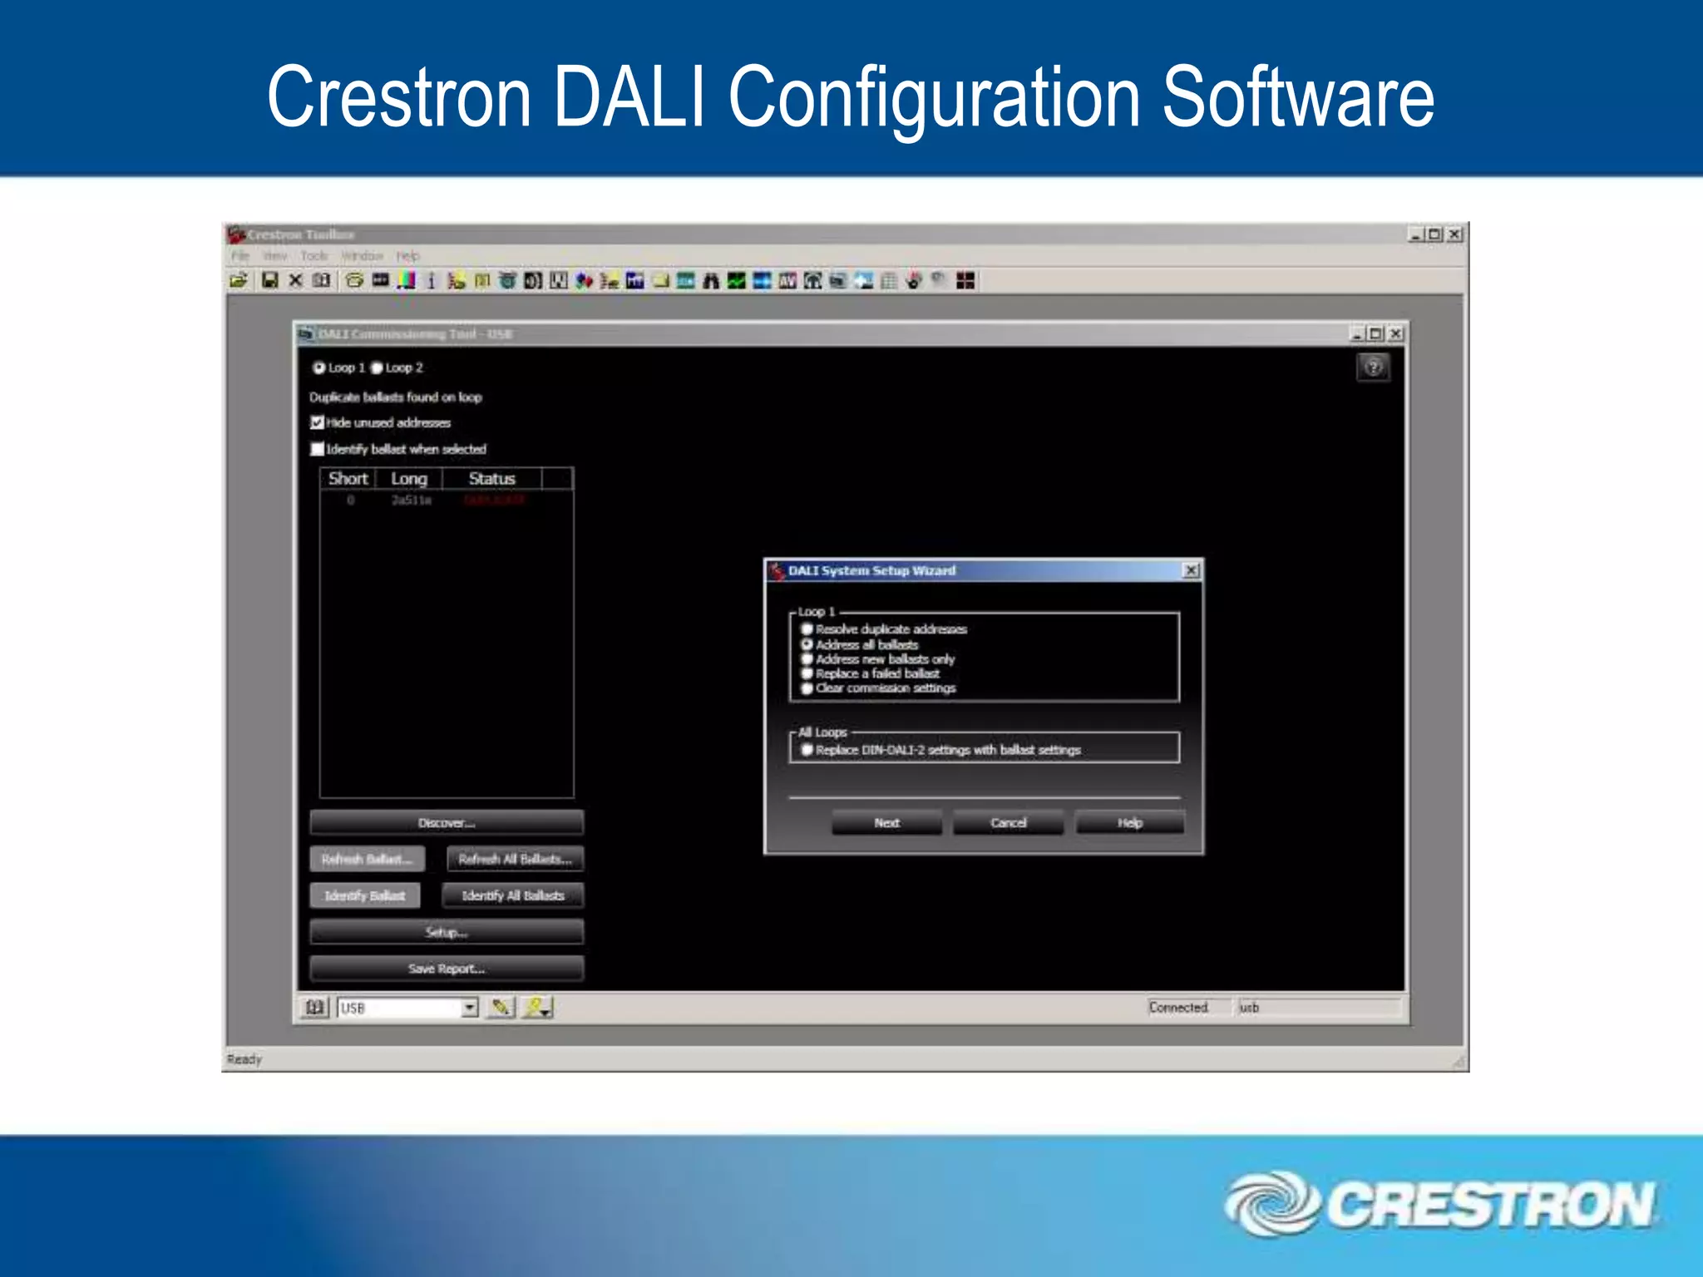Select Loop 2 radio button
This screenshot has width=1703, height=1277.
[x=377, y=367]
